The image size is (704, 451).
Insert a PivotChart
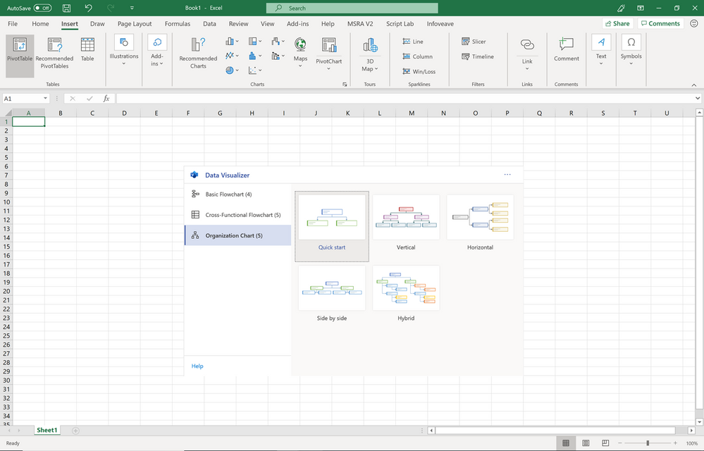pyautogui.click(x=328, y=53)
